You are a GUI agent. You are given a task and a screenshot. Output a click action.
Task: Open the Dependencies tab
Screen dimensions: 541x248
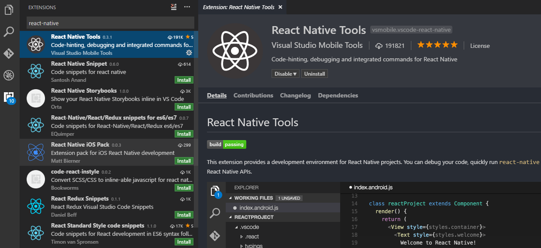pyautogui.click(x=338, y=95)
